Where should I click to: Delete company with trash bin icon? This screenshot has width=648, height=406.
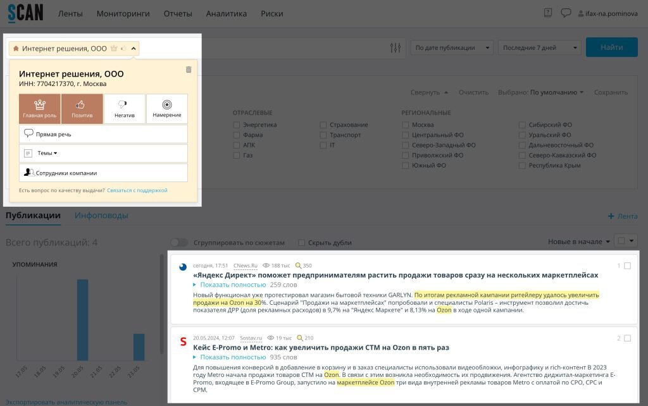click(189, 70)
